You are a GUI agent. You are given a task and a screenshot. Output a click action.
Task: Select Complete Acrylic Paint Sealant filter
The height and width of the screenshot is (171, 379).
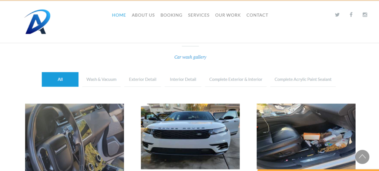[x=303, y=79]
